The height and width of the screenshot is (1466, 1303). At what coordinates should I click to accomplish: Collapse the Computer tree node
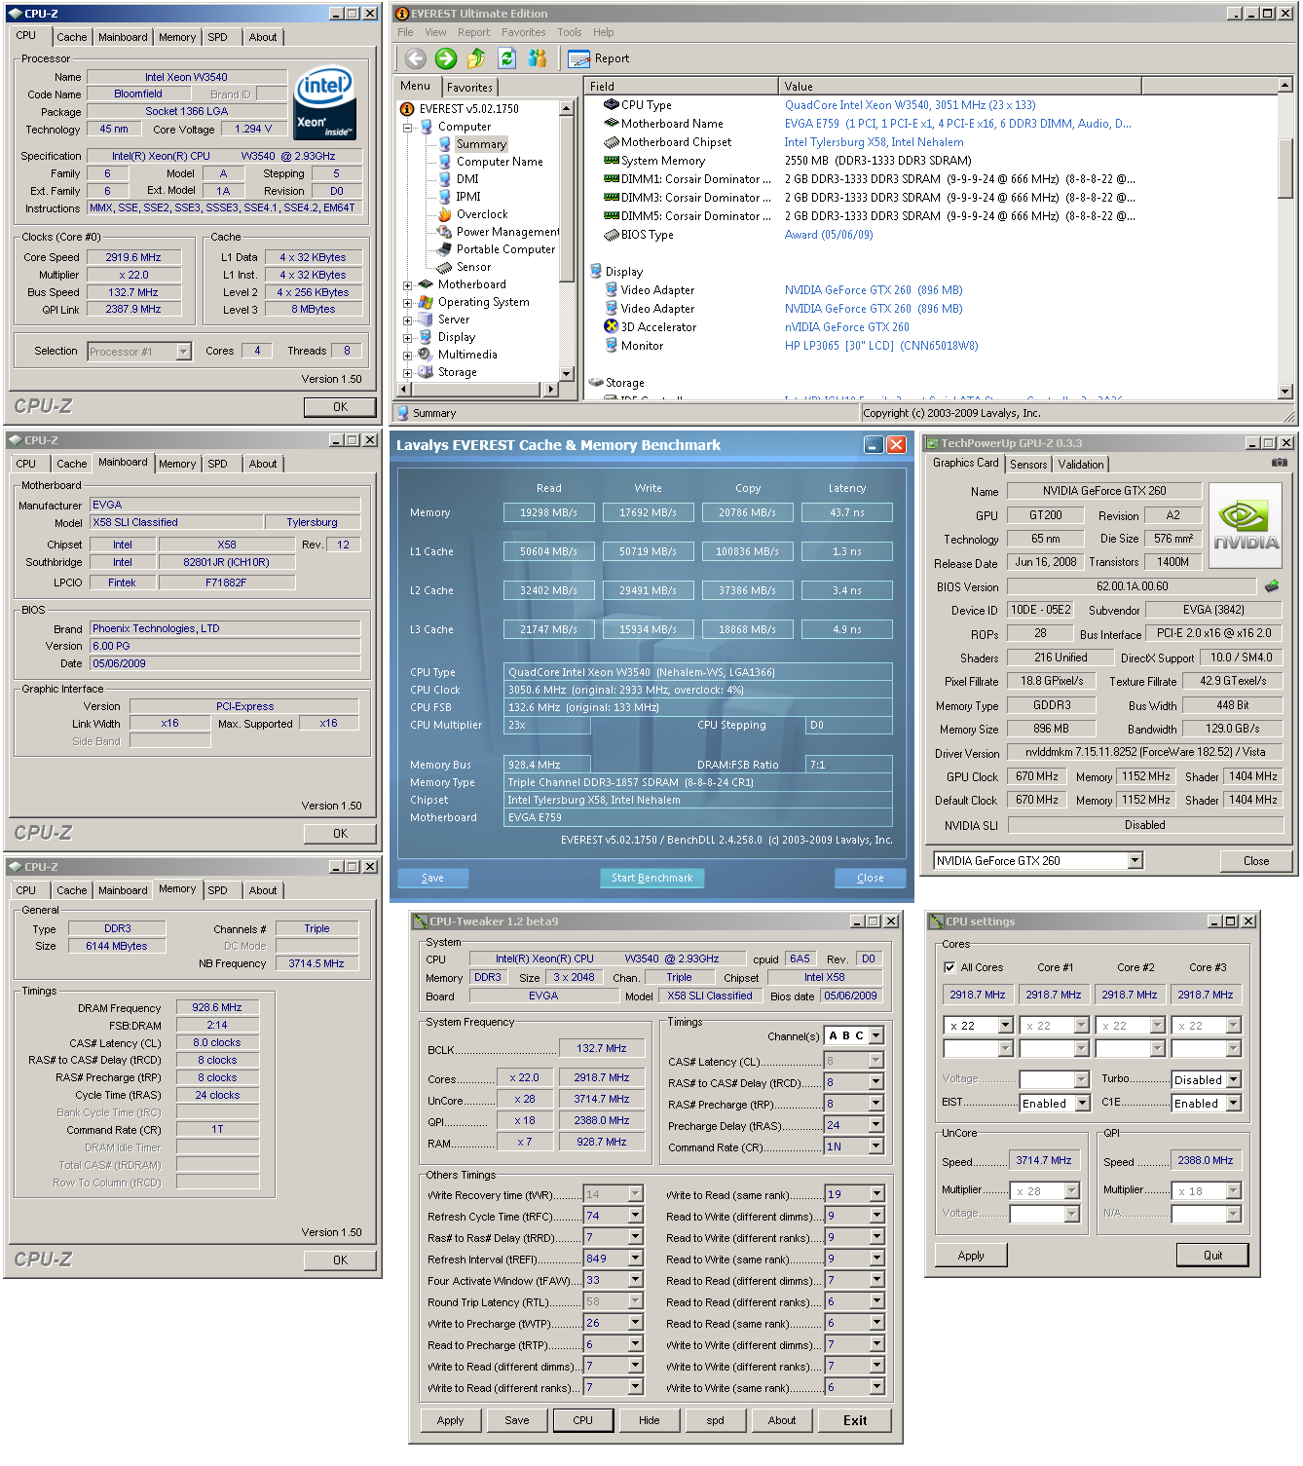point(408,127)
